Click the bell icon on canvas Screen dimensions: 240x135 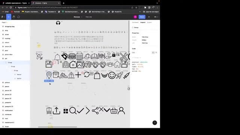(57, 57)
